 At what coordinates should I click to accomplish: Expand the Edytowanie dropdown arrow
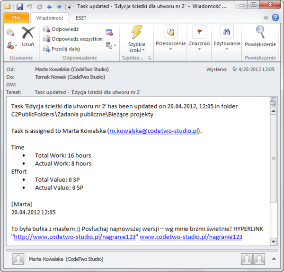[227, 49]
